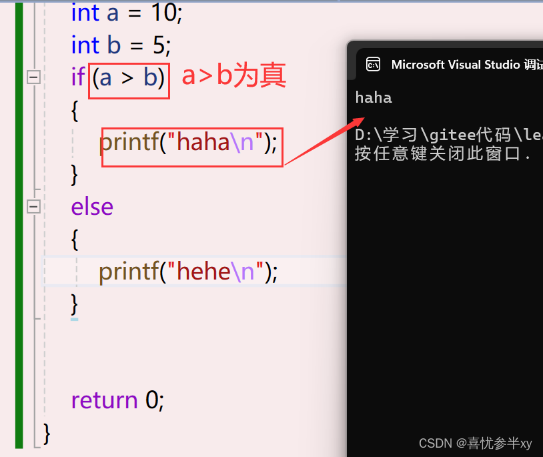Click the opening brace below the if condition

pos(75,111)
